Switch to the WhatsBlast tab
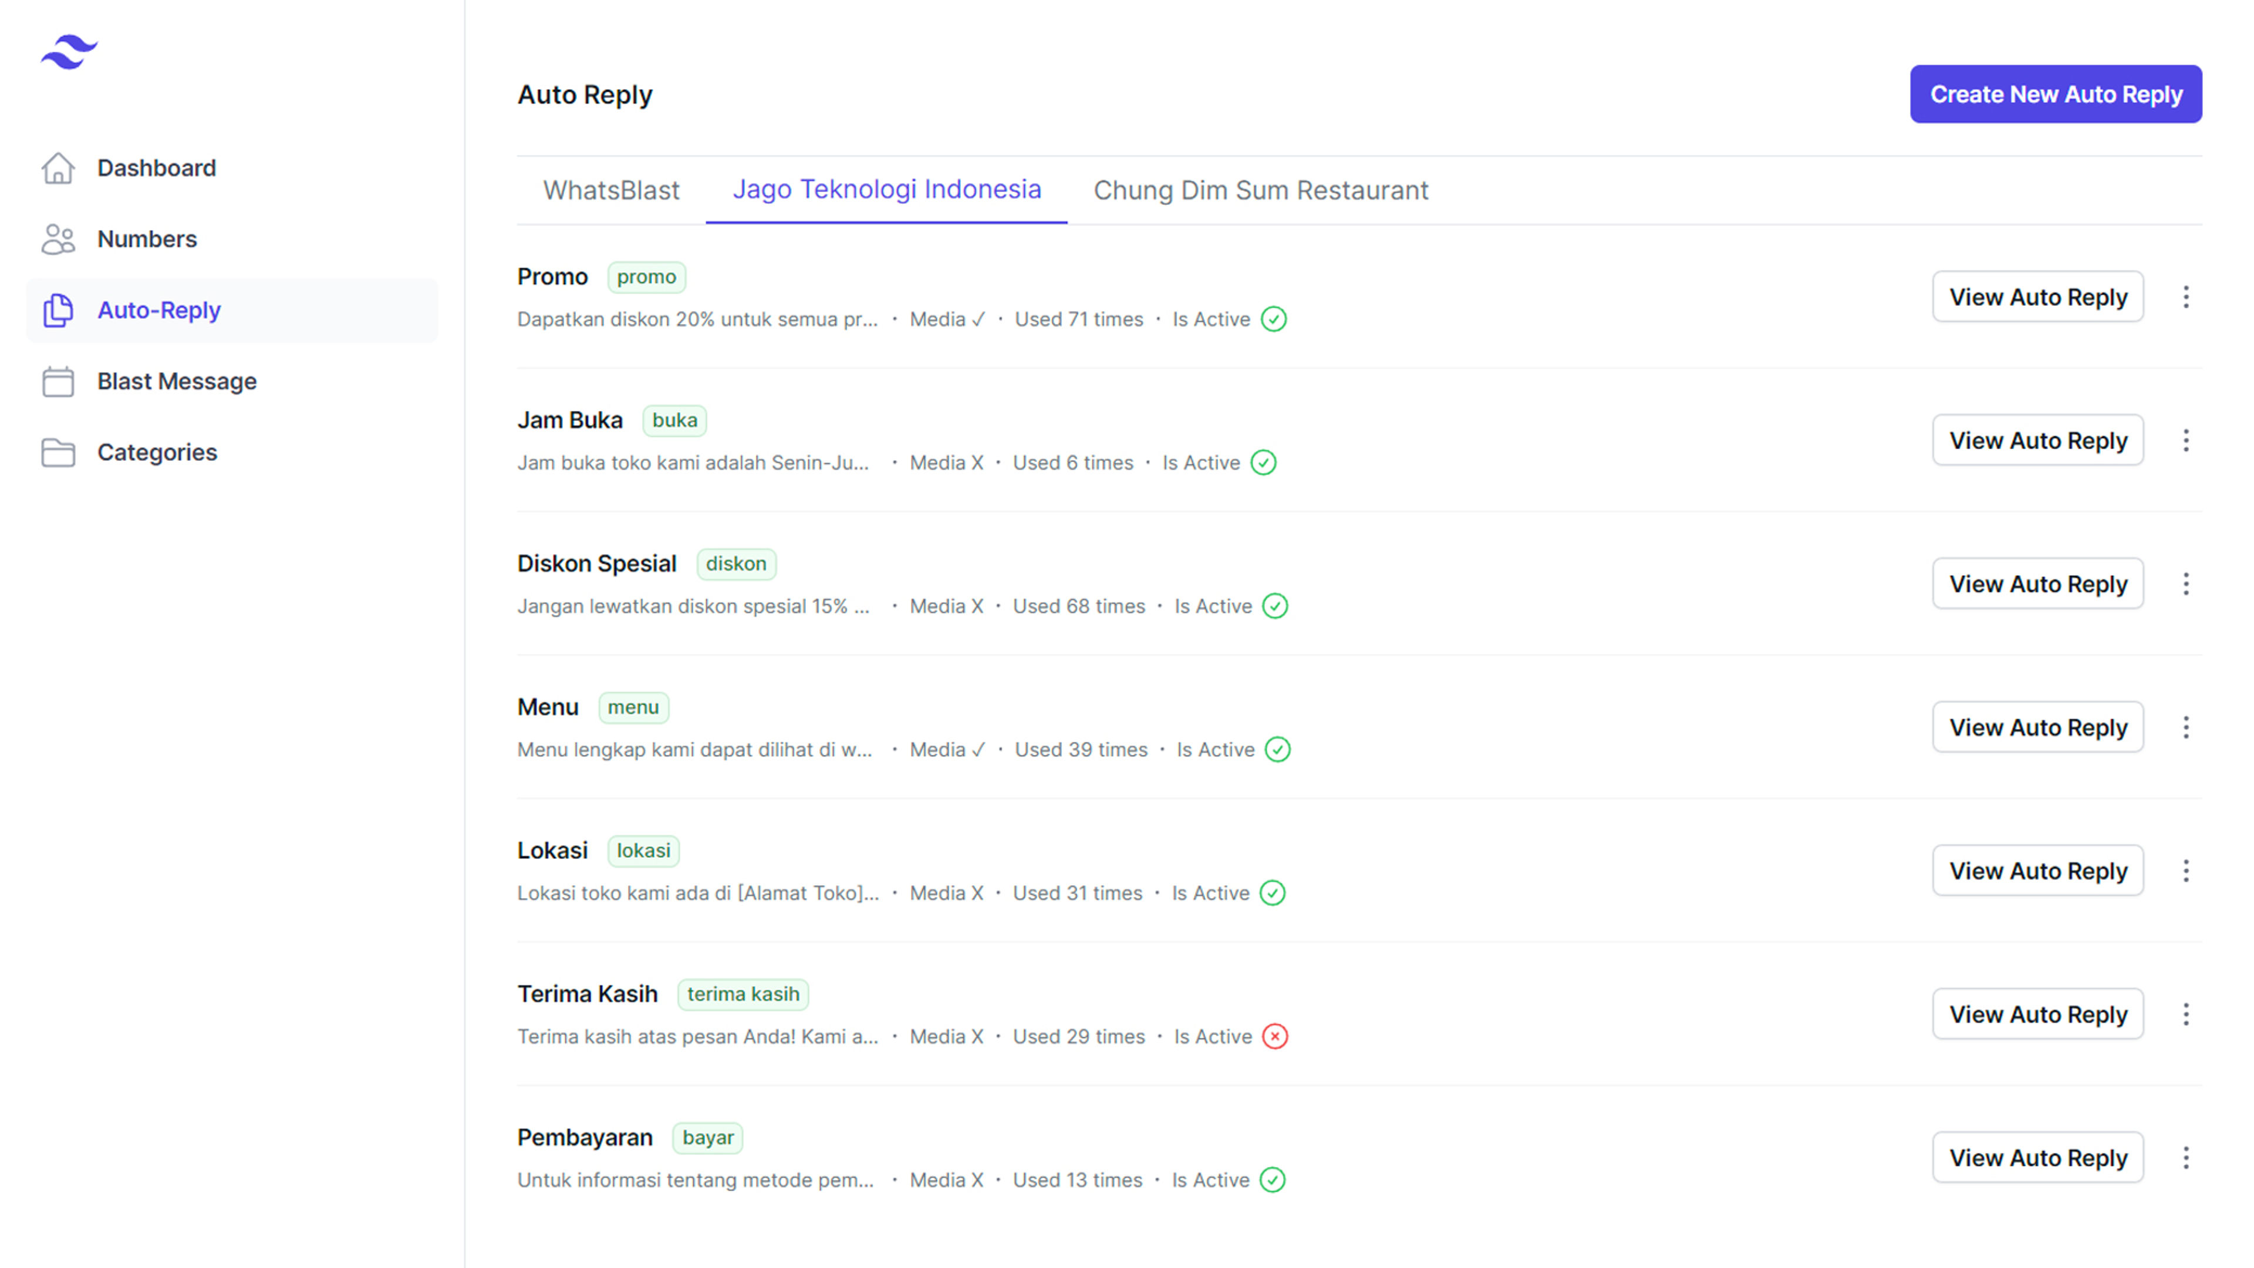Viewport: 2254px width, 1268px height. click(x=610, y=190)
